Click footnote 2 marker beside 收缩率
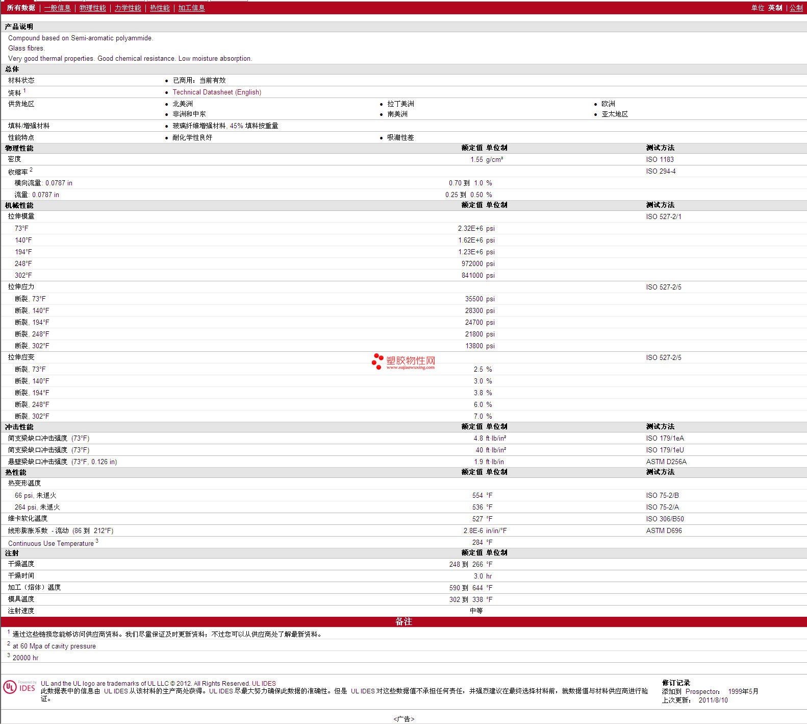This screenshot has width=807, height=724. pos(31,170)
